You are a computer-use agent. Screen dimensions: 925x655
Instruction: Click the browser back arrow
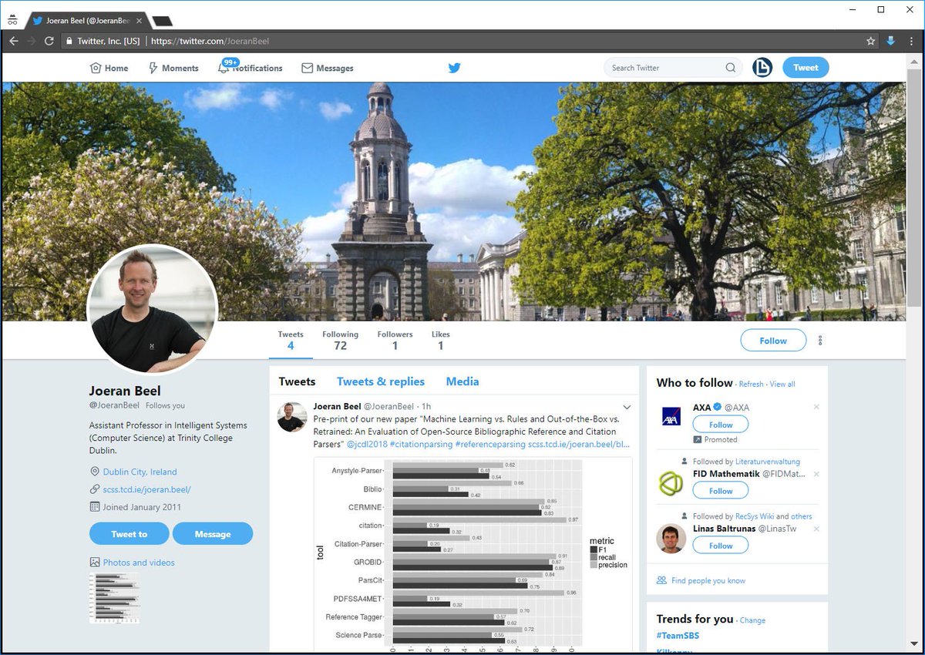(14, 41)
